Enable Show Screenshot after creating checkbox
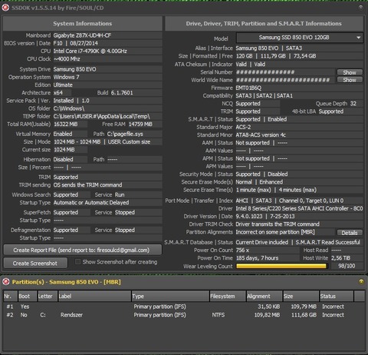The image size is (368, 355). (77, 262)
